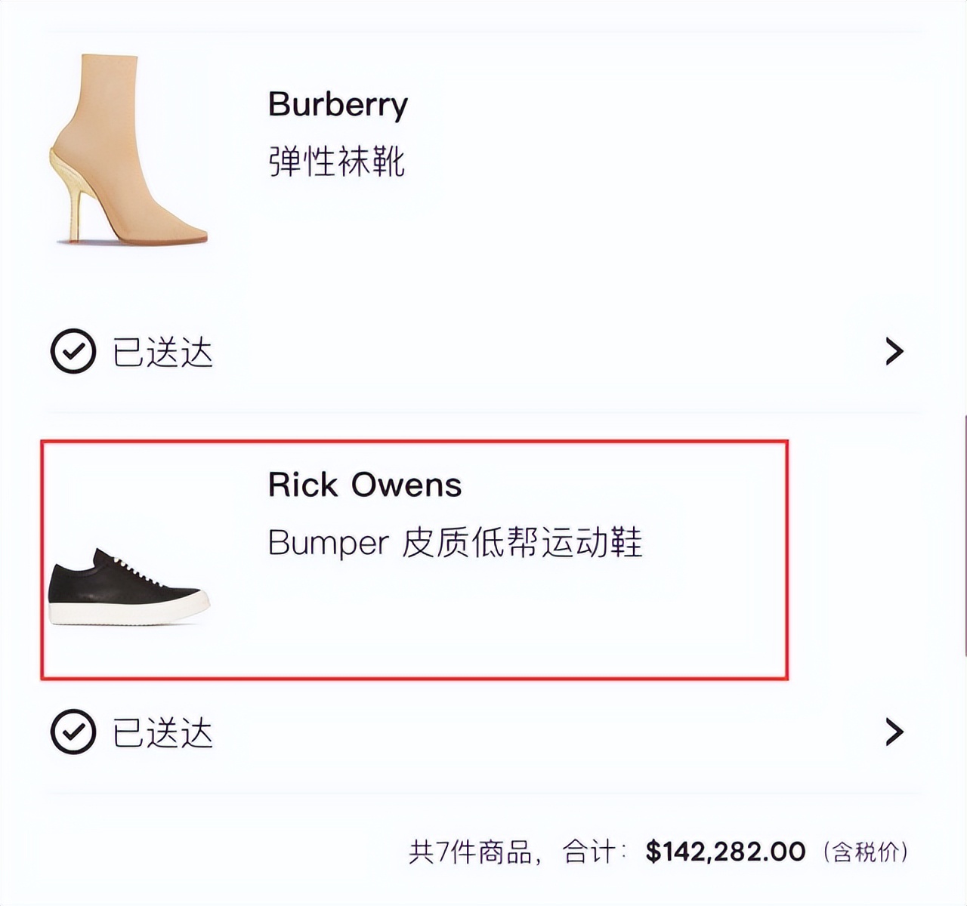Expand Rick Owens order details via right chevron
The height and width of the screenshot is (906, 967).
894,731
